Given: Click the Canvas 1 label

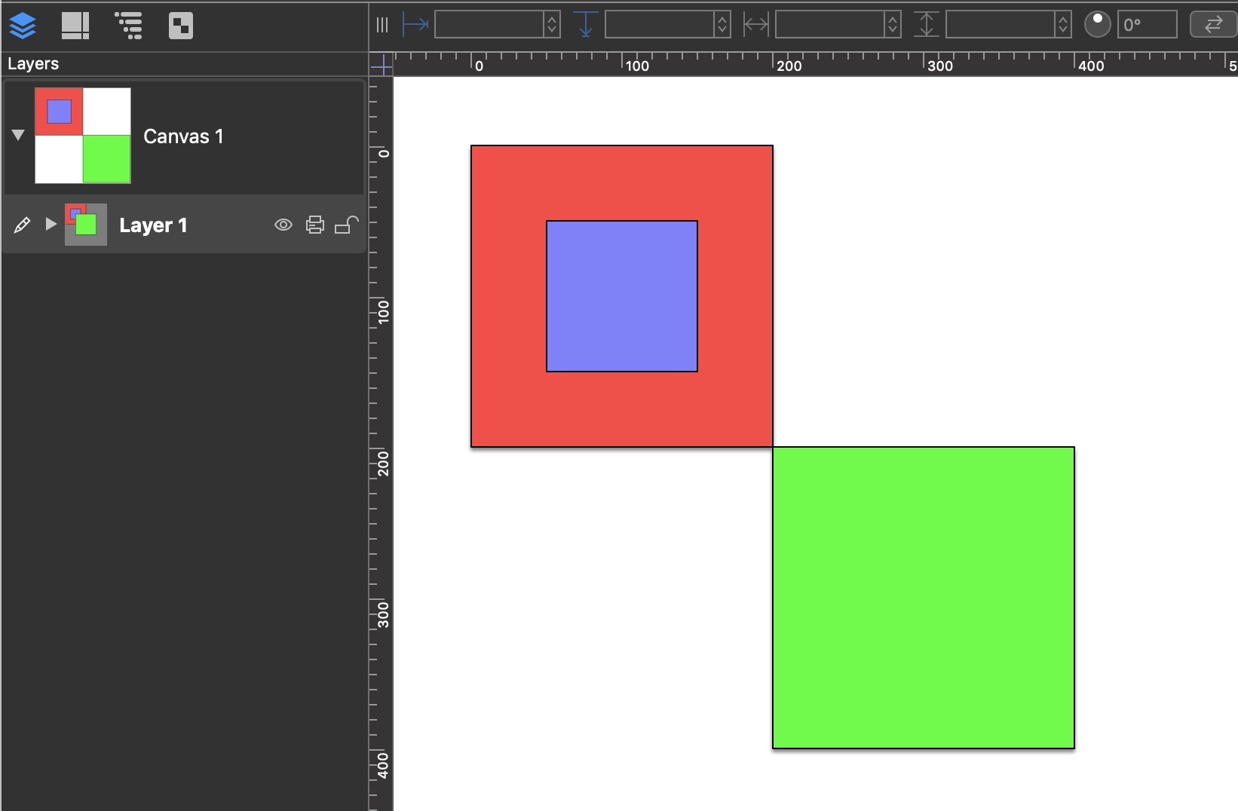Looking at the screenshot, I should click(x=183, y=136).
